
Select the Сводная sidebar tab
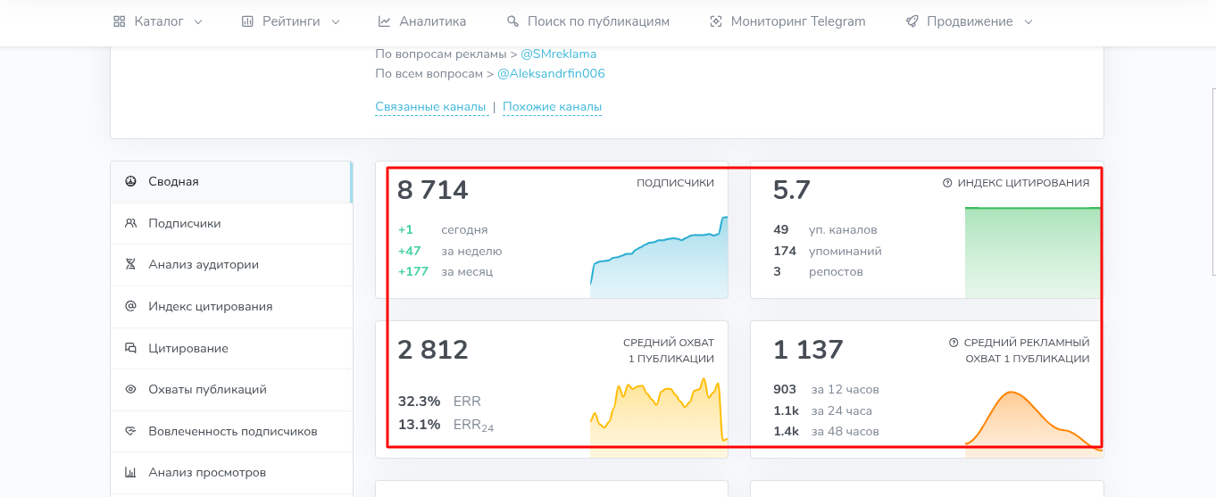pyautogui.click(x=231, y=182)
